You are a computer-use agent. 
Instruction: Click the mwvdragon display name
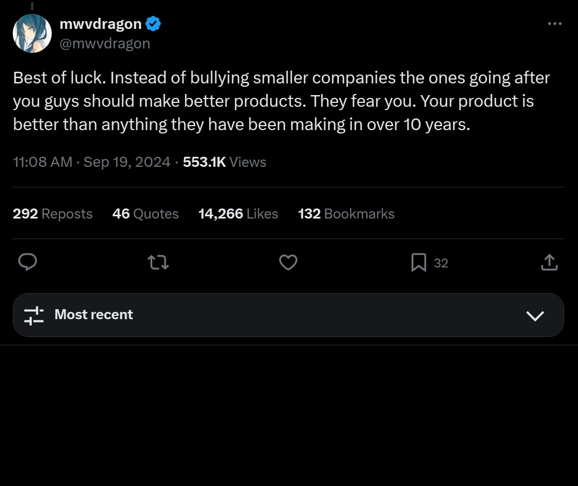[101, 24]
